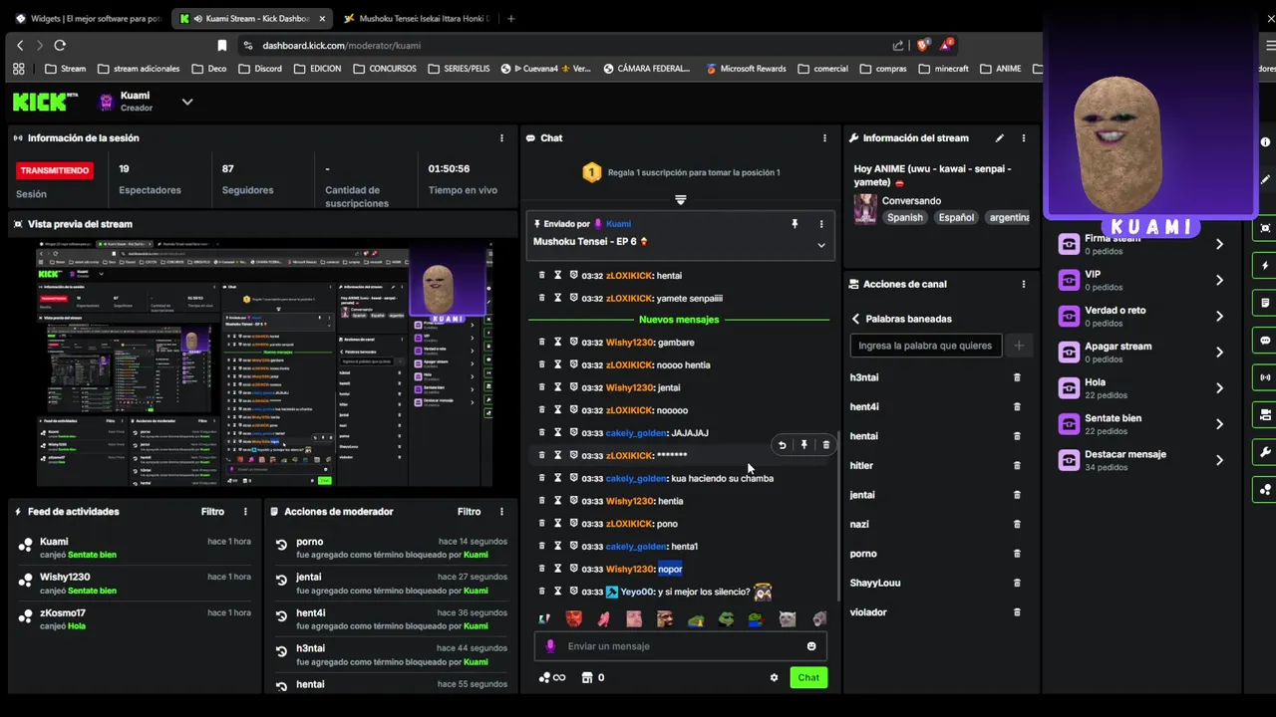The width and height of the screenshot is (1276, 717).
Task: Open Filtro in Acciones de moderador
Action: pyautogui.click(x=469, y=512)
